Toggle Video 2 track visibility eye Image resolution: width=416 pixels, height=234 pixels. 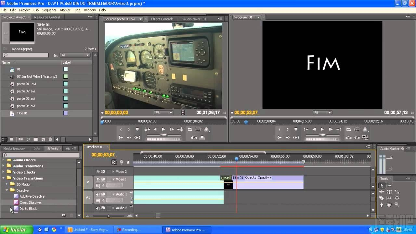pos(98,171)
